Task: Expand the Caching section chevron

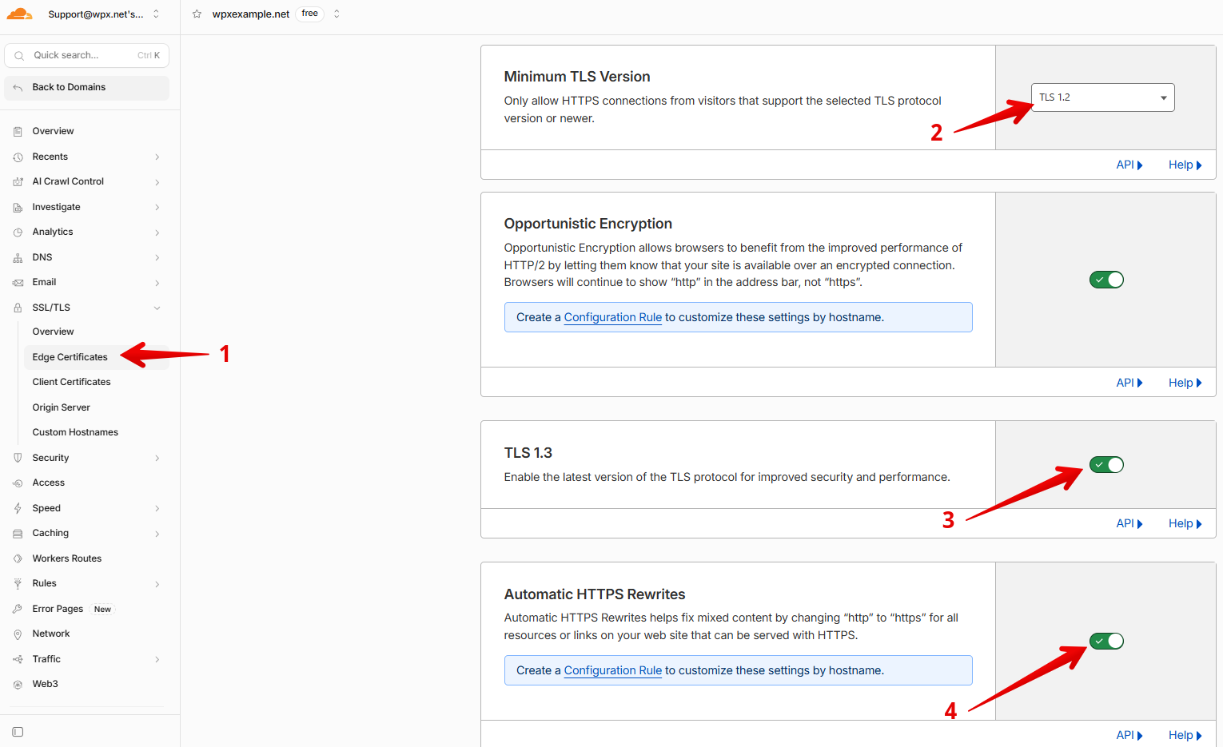Action: [157, 534]
